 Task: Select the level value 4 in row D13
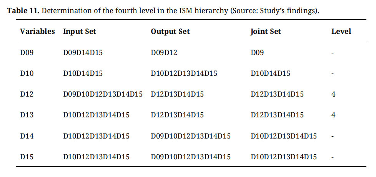[333, 115]
